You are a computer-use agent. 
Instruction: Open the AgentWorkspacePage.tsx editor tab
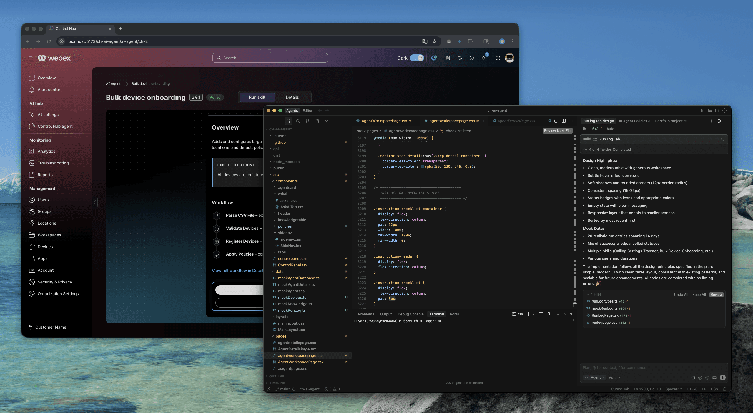pos(384,121)
